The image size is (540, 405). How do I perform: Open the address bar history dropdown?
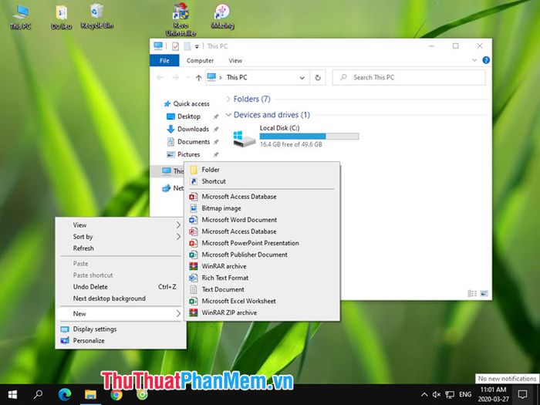(x=302, y=78)
